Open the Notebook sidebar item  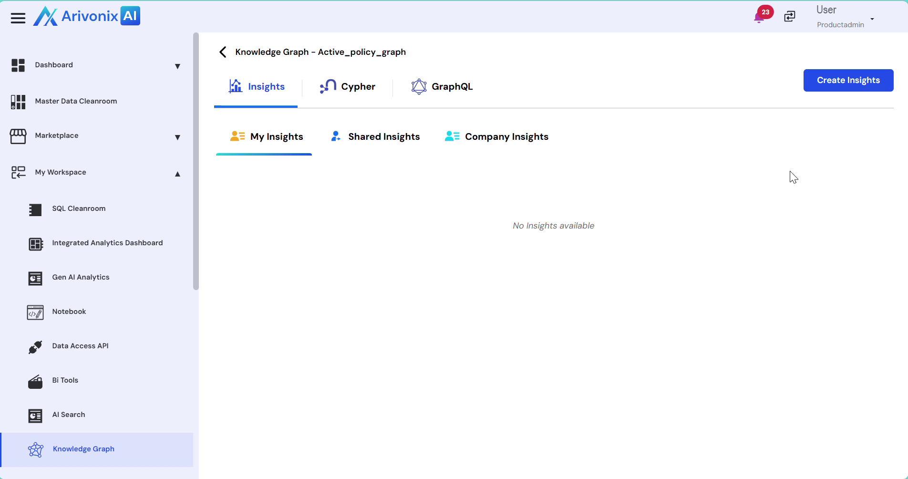tap(69, 312)
